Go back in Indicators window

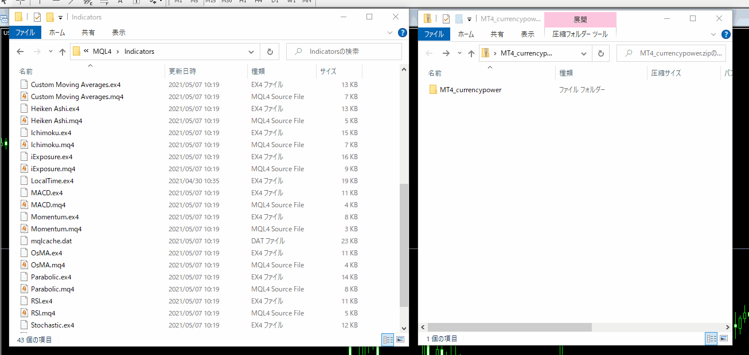[x=20, y=52]
